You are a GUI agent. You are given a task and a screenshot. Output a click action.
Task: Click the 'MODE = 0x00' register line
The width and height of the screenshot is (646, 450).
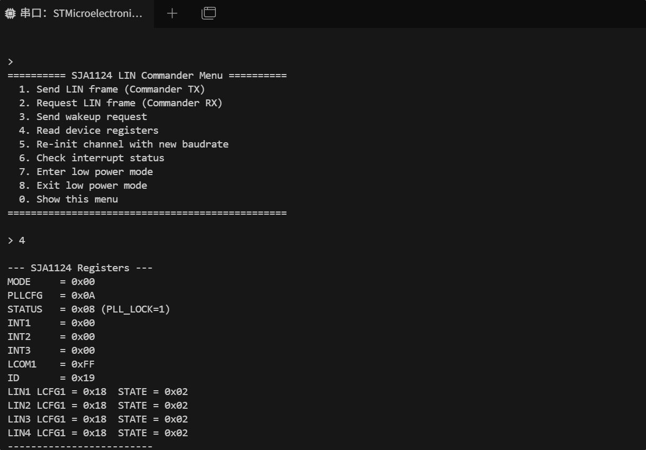pyautogui.click(x=51, y=282)
